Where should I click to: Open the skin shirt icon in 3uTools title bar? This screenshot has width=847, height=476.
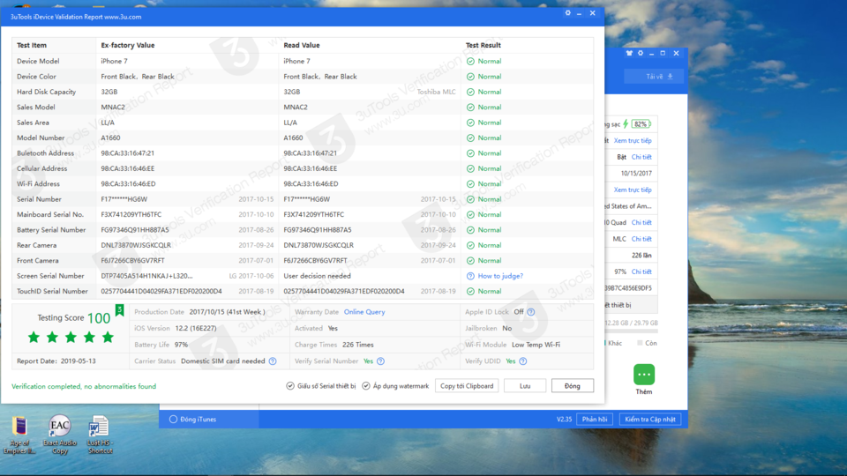[x=629, y=53]
